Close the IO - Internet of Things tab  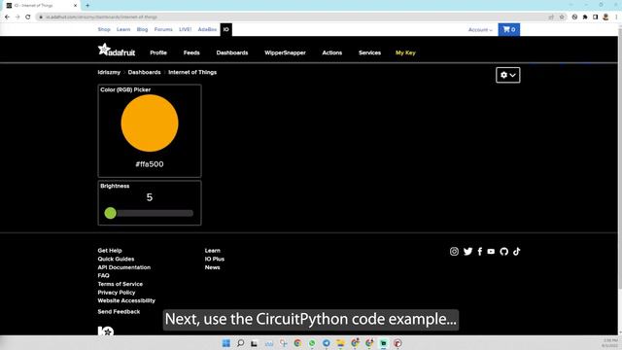coord(75,6)
